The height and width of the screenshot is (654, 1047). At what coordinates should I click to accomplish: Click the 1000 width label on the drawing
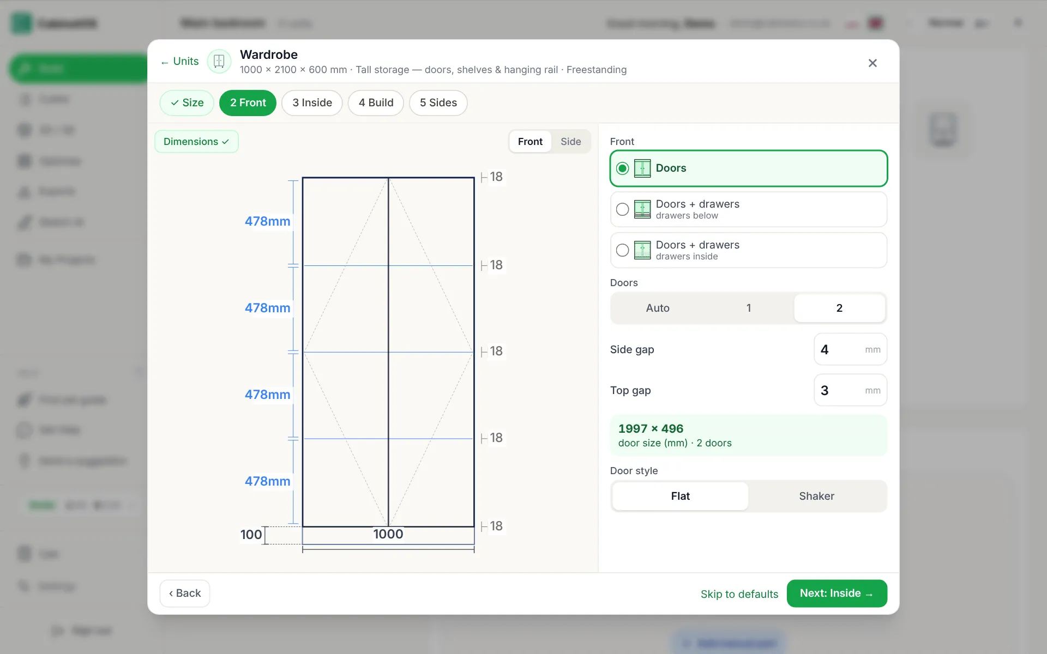point(388,534)
